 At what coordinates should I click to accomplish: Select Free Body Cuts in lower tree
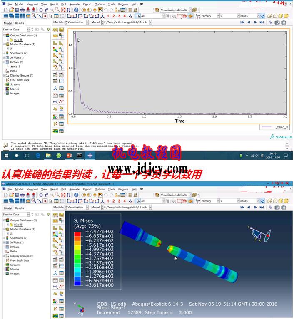20,260
